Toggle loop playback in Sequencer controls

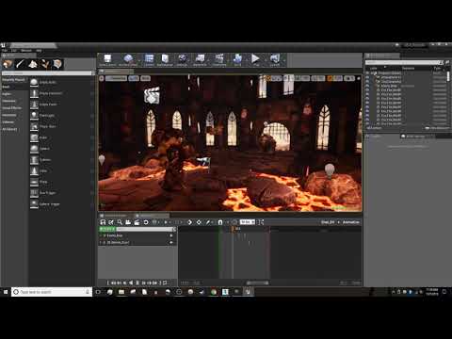(x=165, y=282)
